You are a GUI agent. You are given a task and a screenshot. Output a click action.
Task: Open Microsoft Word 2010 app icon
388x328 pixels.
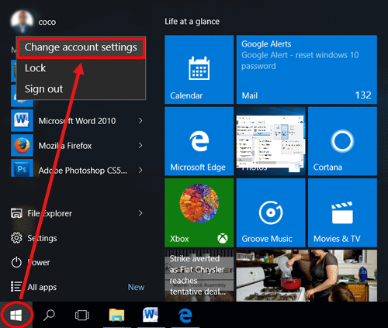(22, 120)
